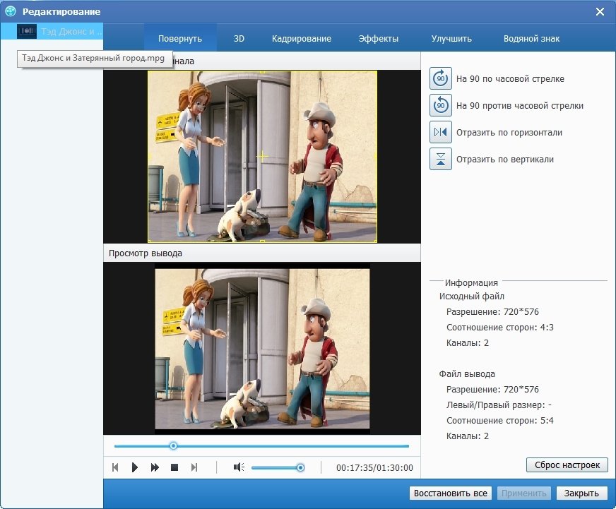Click the original video preview frame
This screenshot has width=616, height=509.
[262, 156]
